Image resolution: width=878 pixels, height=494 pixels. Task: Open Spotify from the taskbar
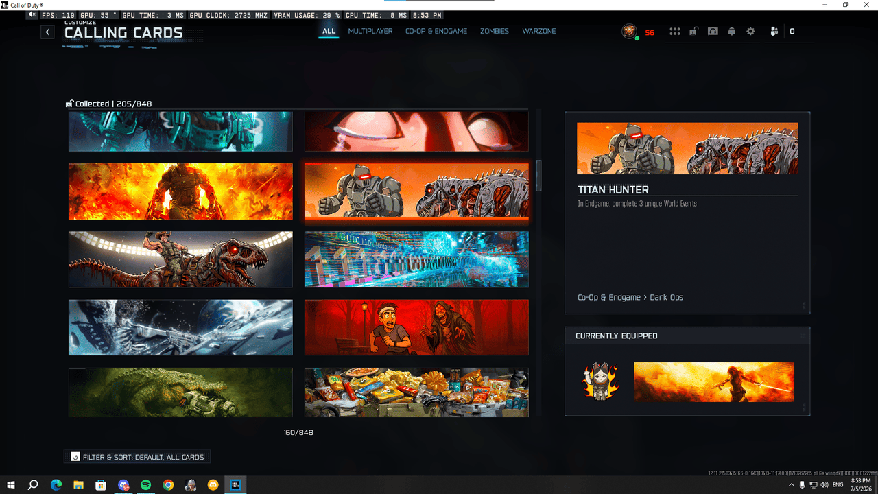tap(145, 485)
